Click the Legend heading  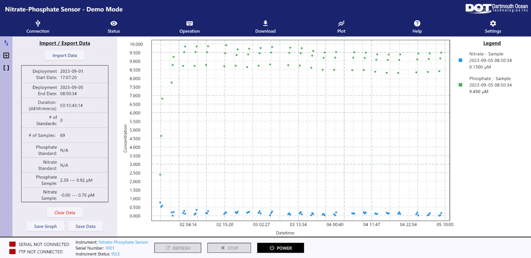tap(492, 43)
